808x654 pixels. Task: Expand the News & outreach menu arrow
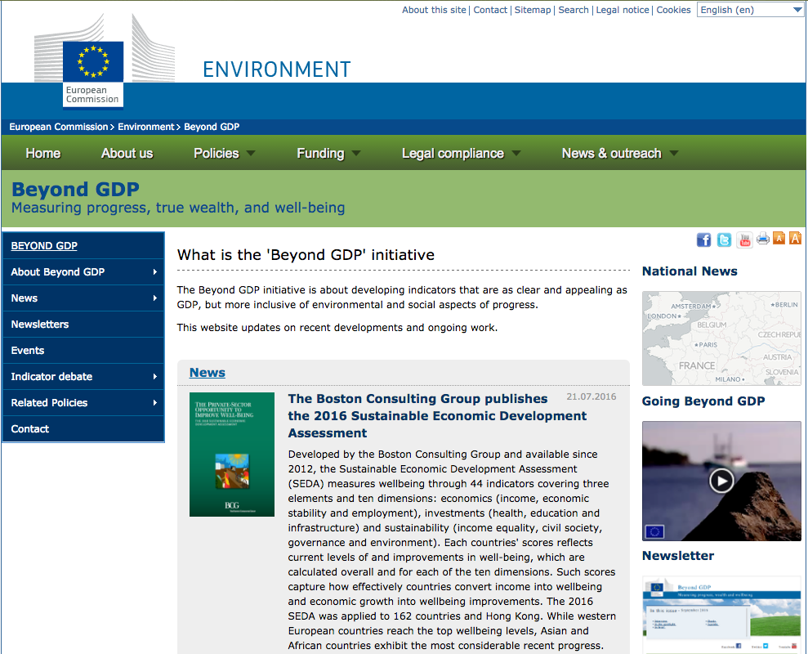click(673, 153)
